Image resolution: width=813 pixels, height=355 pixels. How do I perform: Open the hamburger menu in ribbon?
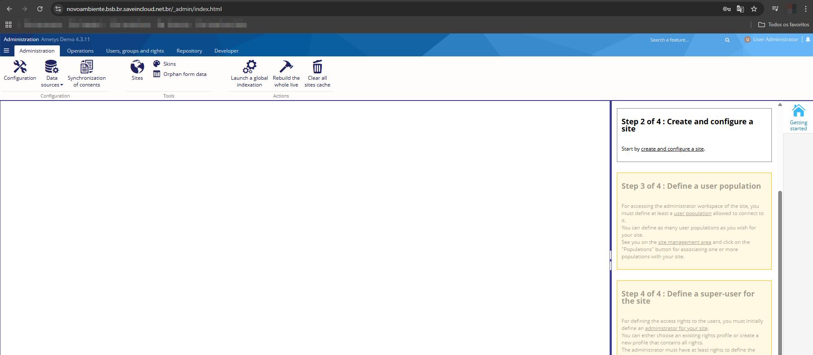coord(6,51)
